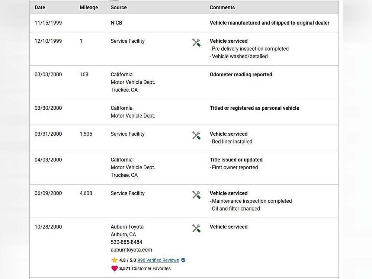372x279 pixels.
Task: Click auburntoyota.com website text
Action: pos(131,250)
